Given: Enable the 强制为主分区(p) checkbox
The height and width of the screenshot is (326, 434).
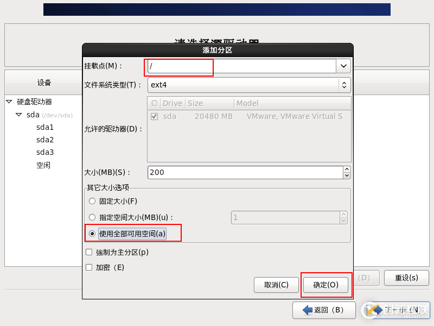Looking at the screenshot, I should pos(90,252).
